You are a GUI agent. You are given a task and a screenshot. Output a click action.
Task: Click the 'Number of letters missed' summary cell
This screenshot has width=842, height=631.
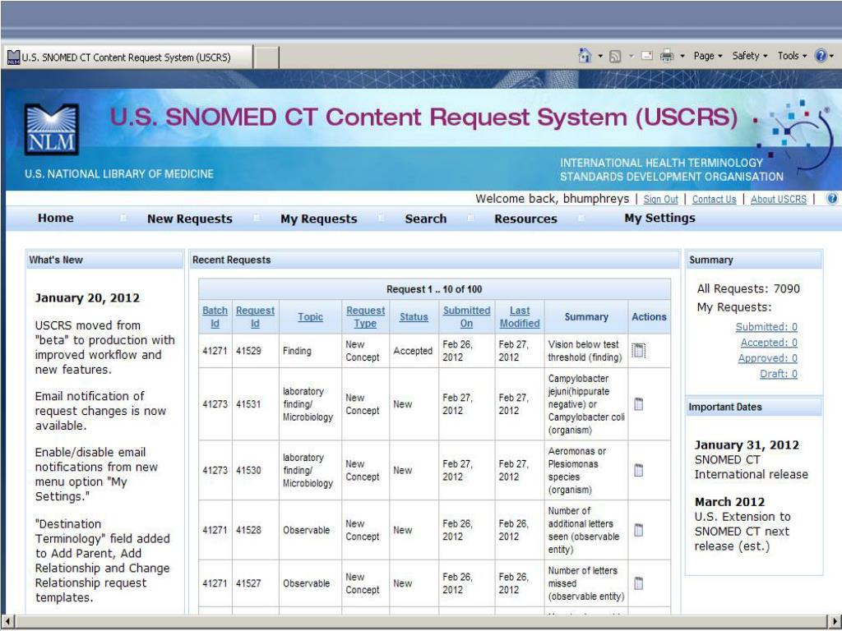click(x=586, y=583)
